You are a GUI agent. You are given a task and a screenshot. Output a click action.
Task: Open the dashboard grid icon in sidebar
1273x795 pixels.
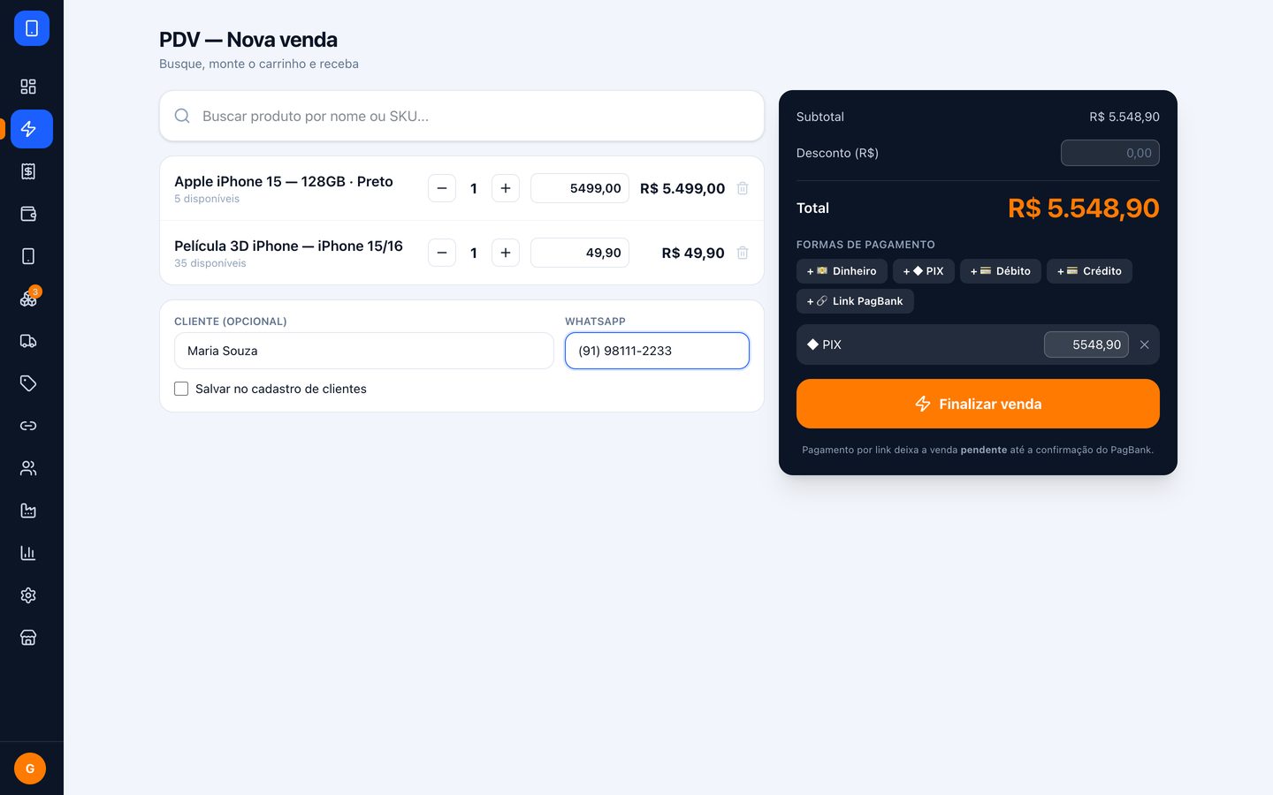[28, 87]
